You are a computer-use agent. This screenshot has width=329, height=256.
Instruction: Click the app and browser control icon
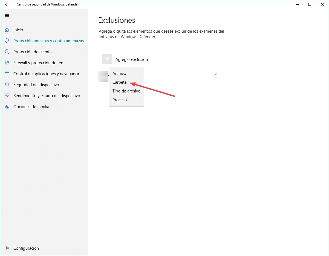tap(7, 74)
